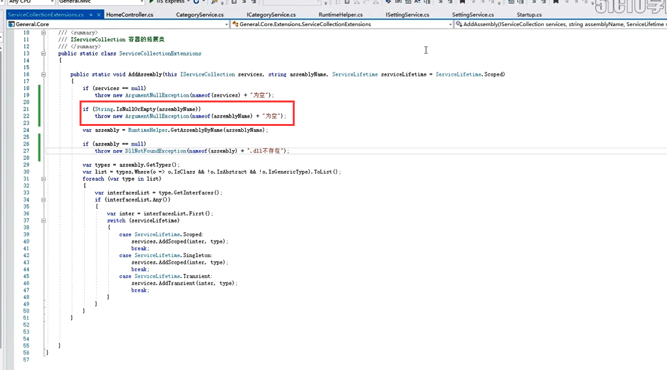Click "ServiceLifetime.Scoped" default parameter value
667x370 pixels.
[x=469, y=74]
